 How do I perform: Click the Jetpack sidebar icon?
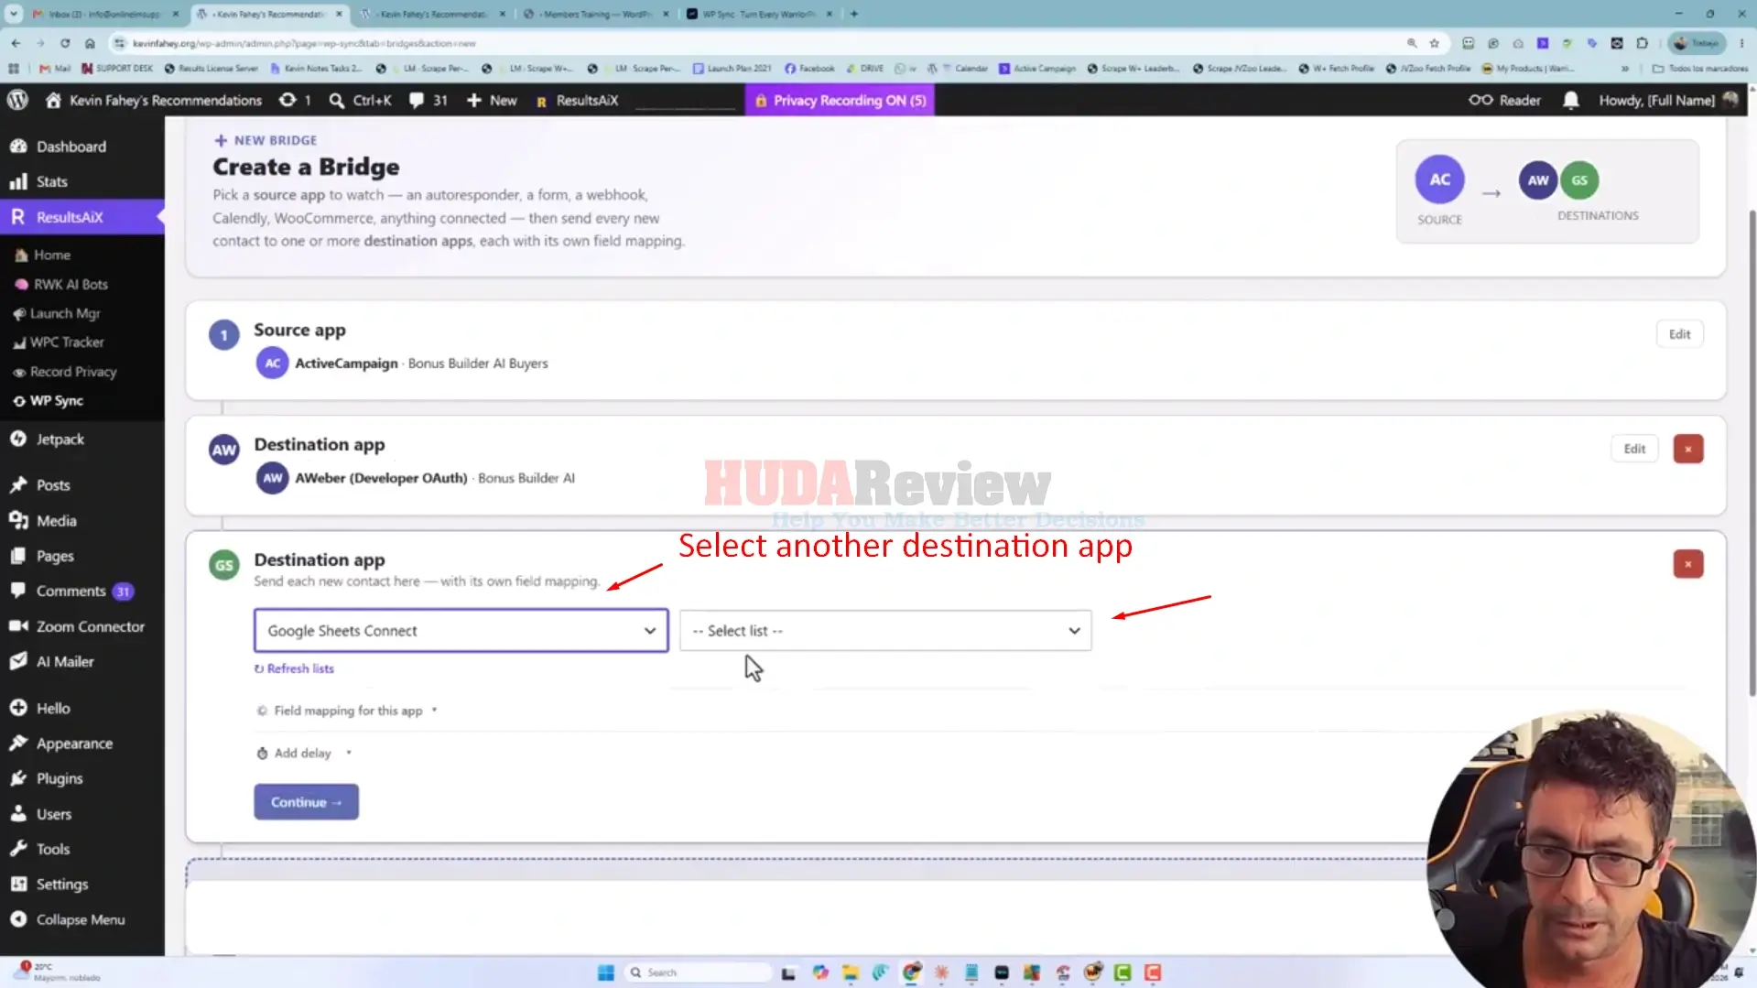coord(18,439)
